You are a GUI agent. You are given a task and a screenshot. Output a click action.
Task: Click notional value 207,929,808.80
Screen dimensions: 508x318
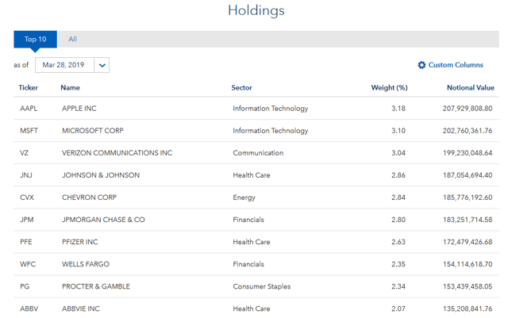tap(468, 109)
